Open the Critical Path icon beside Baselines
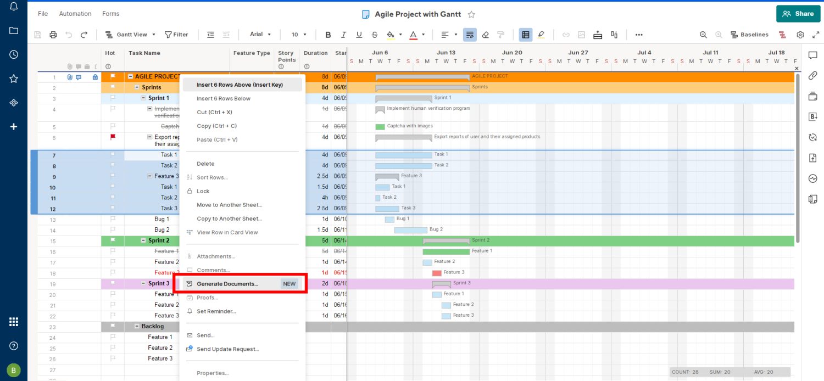The image size is (824, 381). 782,35
